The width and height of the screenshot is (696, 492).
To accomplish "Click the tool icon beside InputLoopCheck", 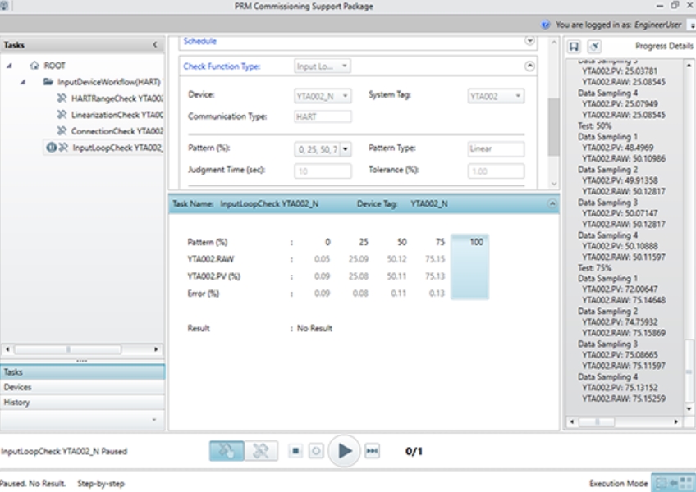I will (x=63, y=148).
